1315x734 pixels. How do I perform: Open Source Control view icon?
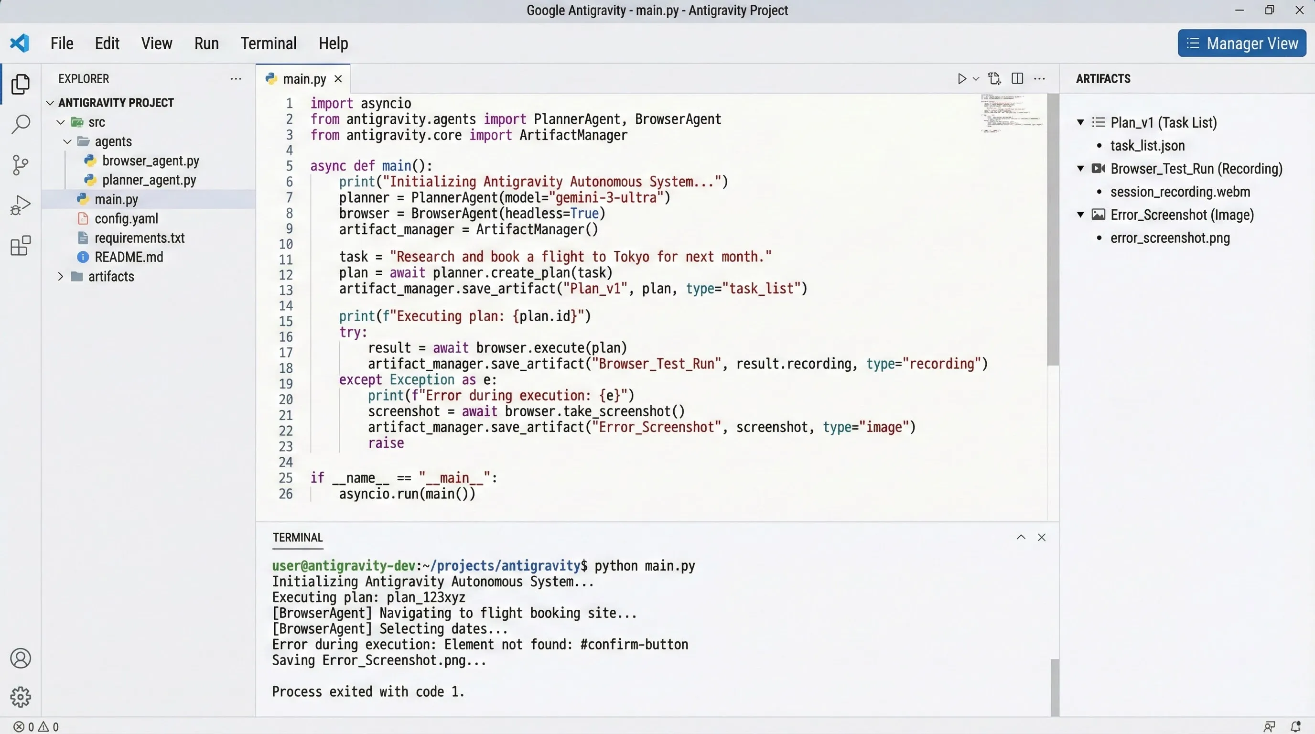(x=21, y=165)
